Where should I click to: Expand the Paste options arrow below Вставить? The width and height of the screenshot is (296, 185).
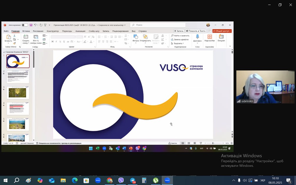click(8, 43)
